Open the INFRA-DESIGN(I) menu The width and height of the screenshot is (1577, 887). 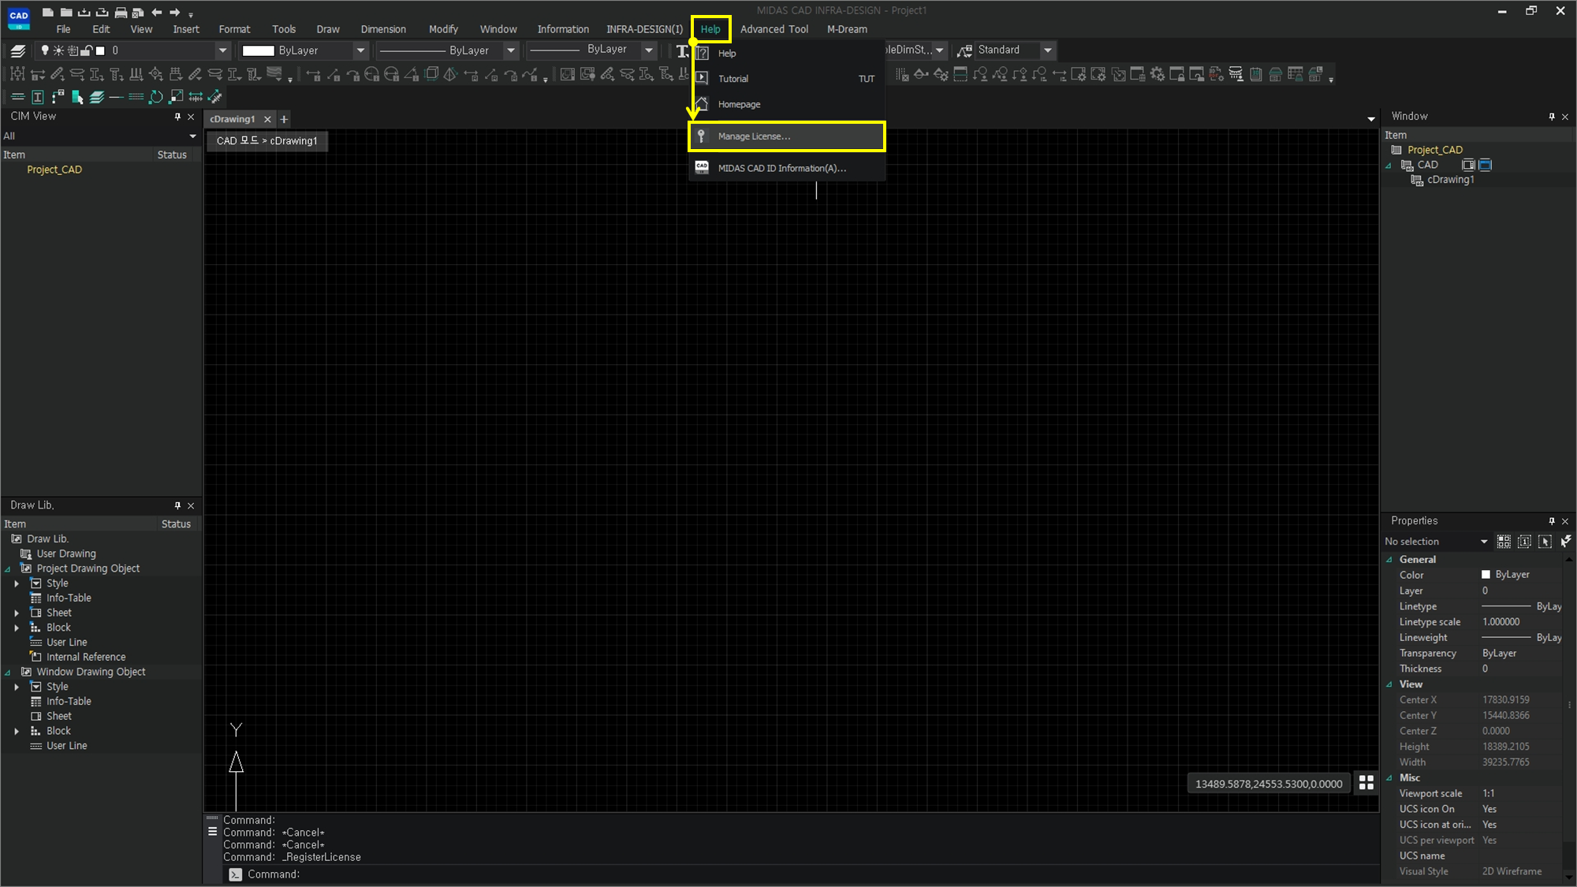point(644,29)
